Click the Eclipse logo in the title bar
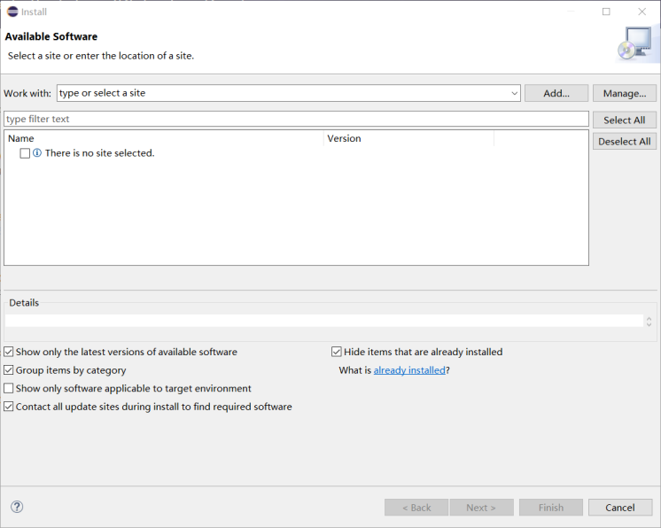661x528 pixels. pyautogui.click(x=12, y=12)
